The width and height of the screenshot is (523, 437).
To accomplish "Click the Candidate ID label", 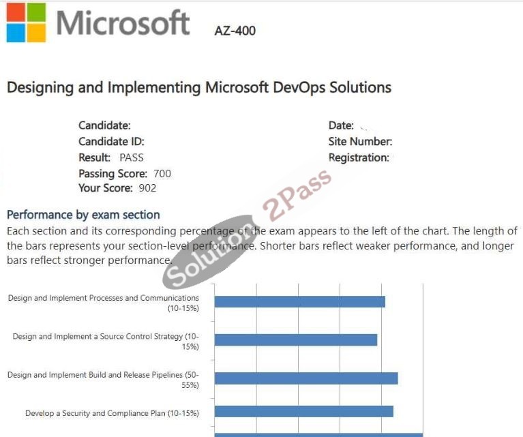I will click(x=111, y=141).
